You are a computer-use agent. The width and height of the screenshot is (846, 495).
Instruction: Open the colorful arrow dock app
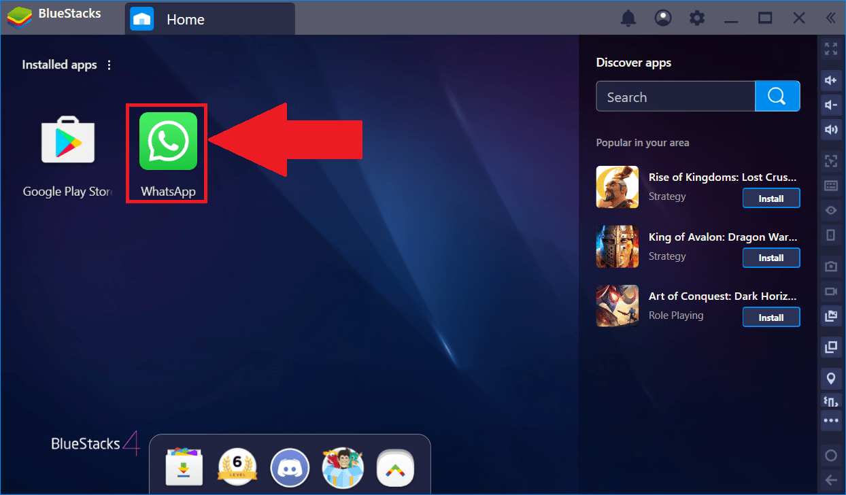396,468
